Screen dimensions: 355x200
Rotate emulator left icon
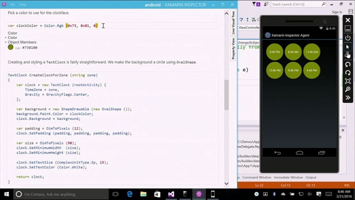[348, 64]
